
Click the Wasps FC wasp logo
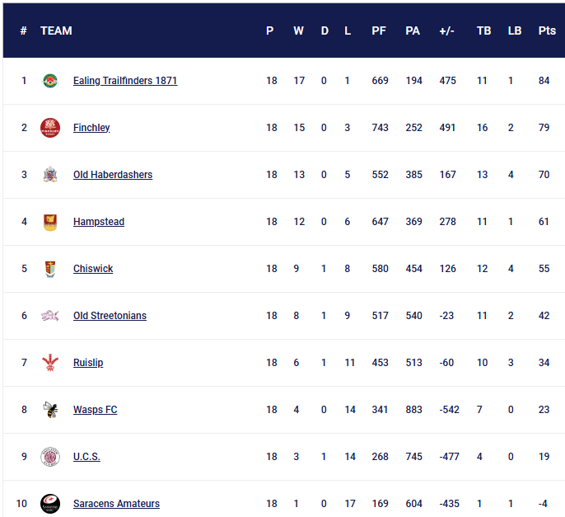click(x=50, y=410)
